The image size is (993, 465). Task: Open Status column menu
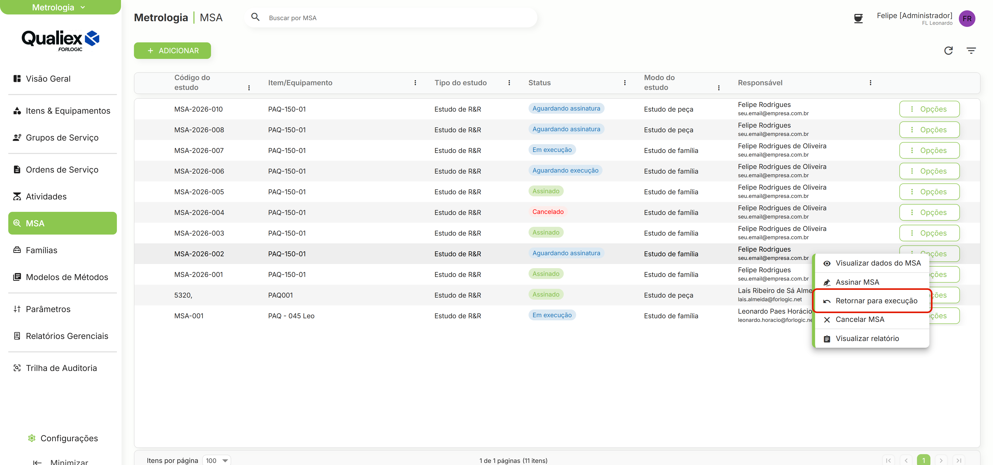[625, 83]
